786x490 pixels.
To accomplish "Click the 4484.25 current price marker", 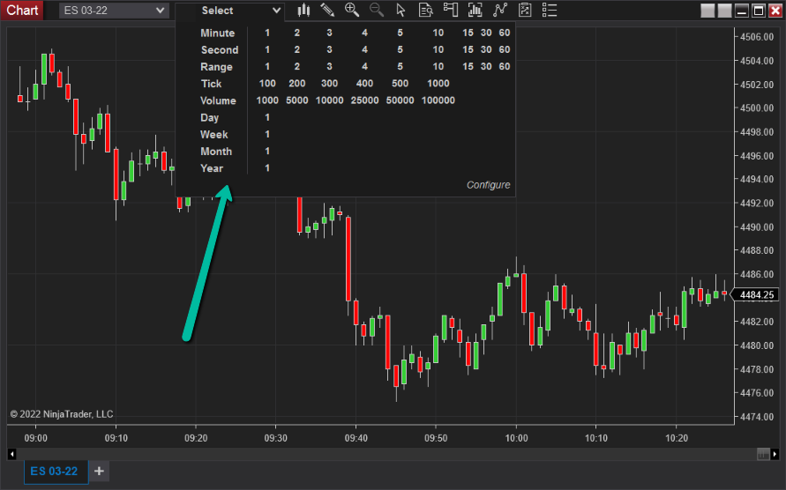I will 756,294.
